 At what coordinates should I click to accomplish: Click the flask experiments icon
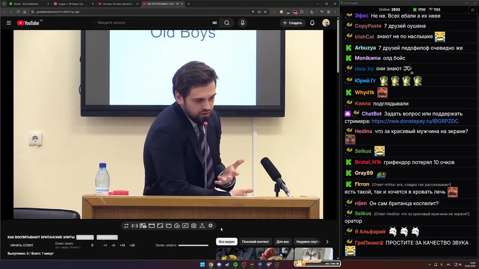202,226
